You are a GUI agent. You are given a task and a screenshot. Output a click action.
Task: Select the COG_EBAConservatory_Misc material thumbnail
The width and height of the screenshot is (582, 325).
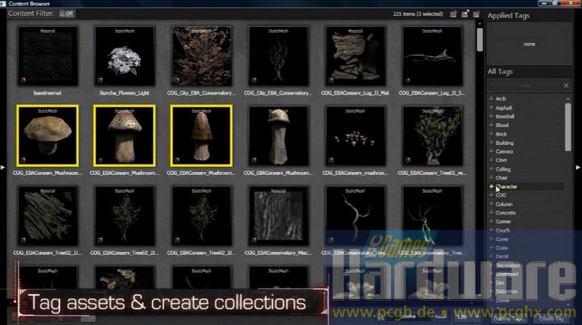click(278, 216)
